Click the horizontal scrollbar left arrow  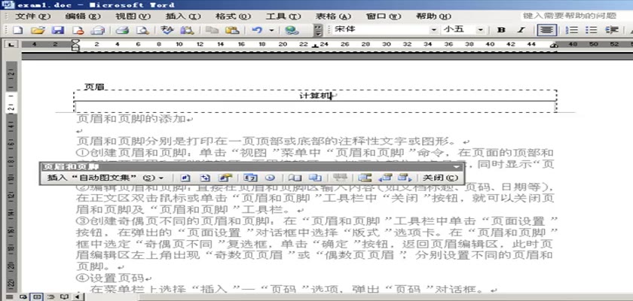(x=78, y=297)
